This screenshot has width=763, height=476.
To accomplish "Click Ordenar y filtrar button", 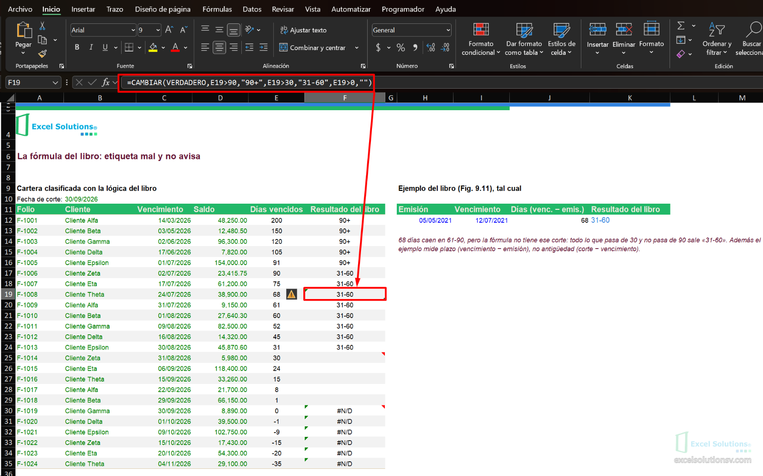I will click(716, 39).
